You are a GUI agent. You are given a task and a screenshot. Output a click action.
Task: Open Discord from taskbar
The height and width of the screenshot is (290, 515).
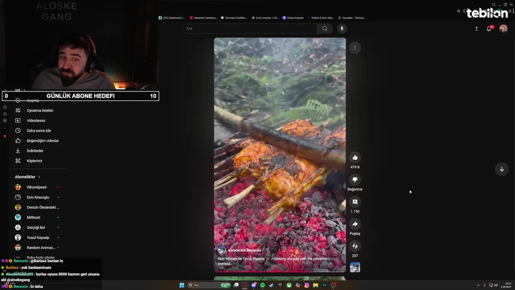(254, 285)
